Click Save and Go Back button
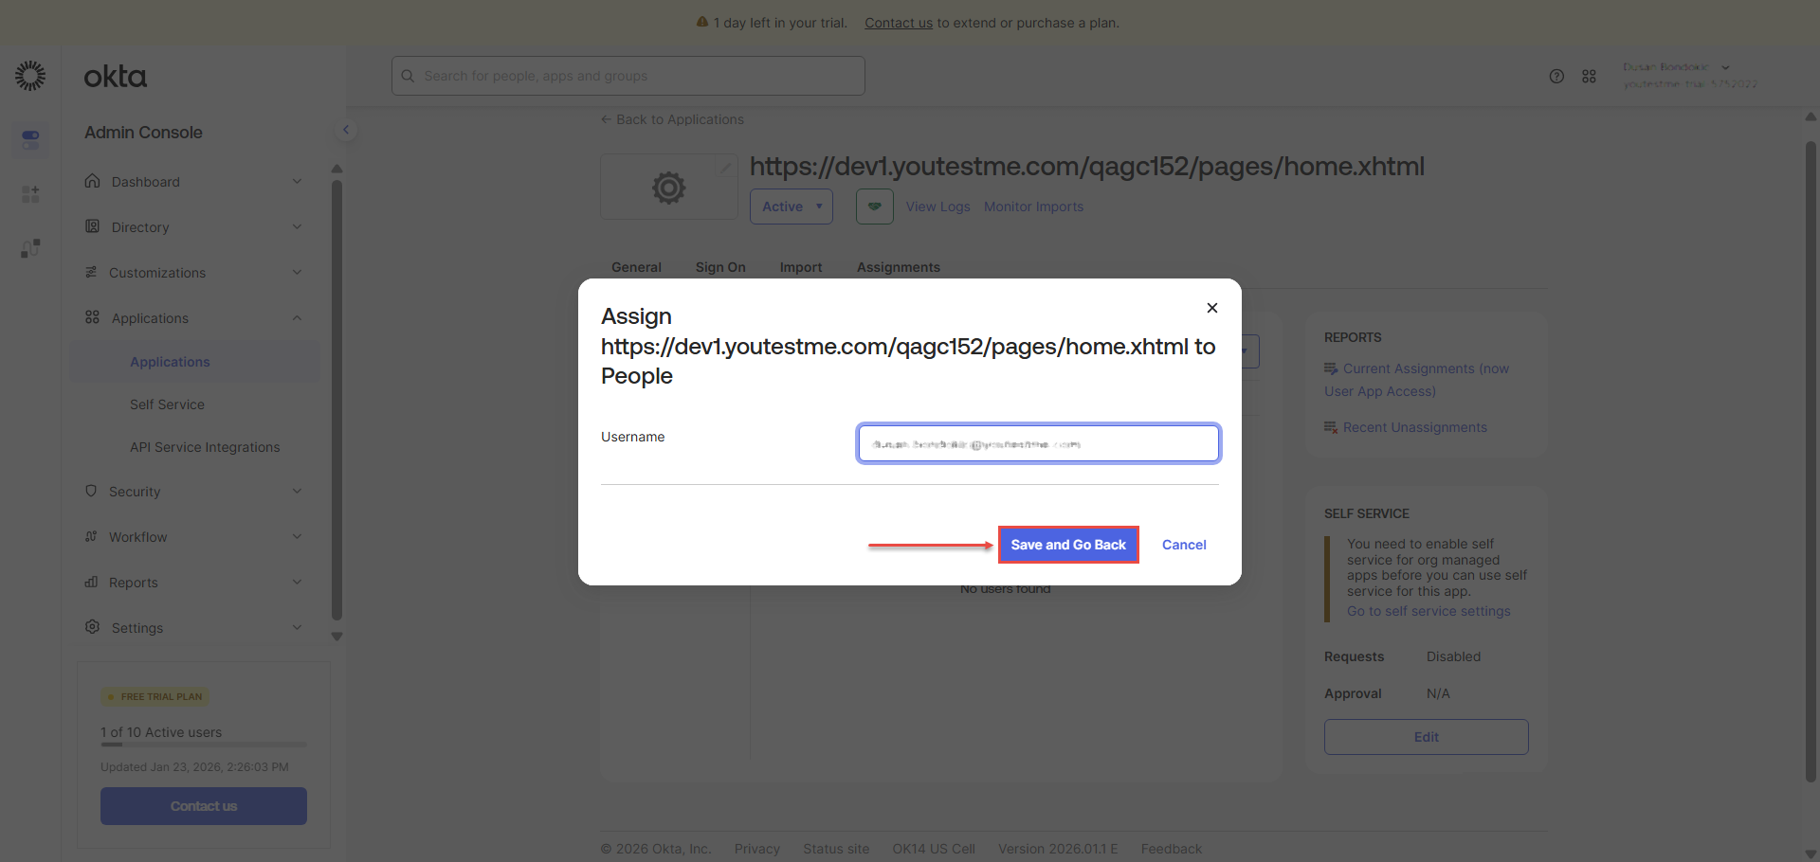The height and width of the screenshot is (862, 1820). point(1068,545)
